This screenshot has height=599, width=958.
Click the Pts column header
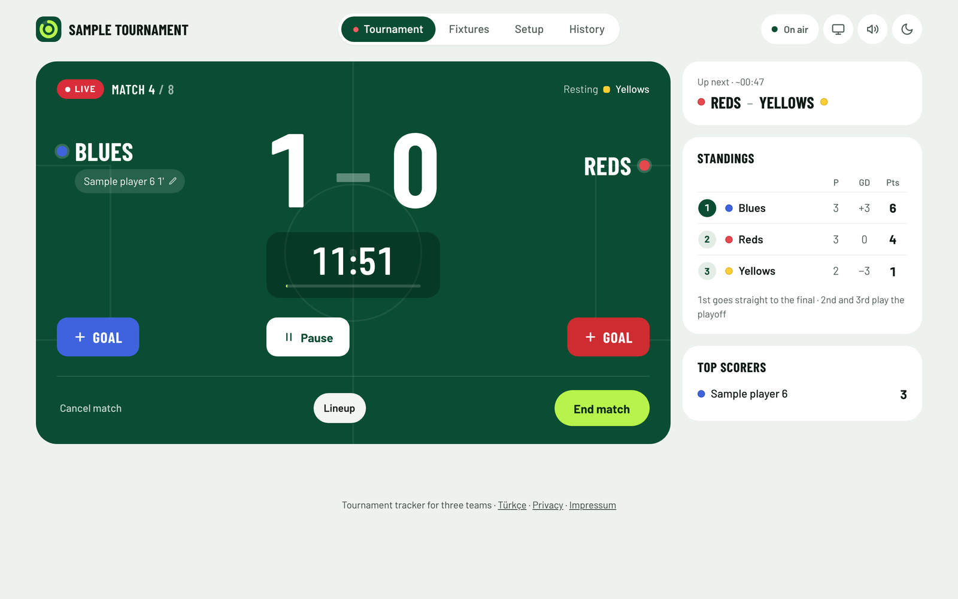893,183
